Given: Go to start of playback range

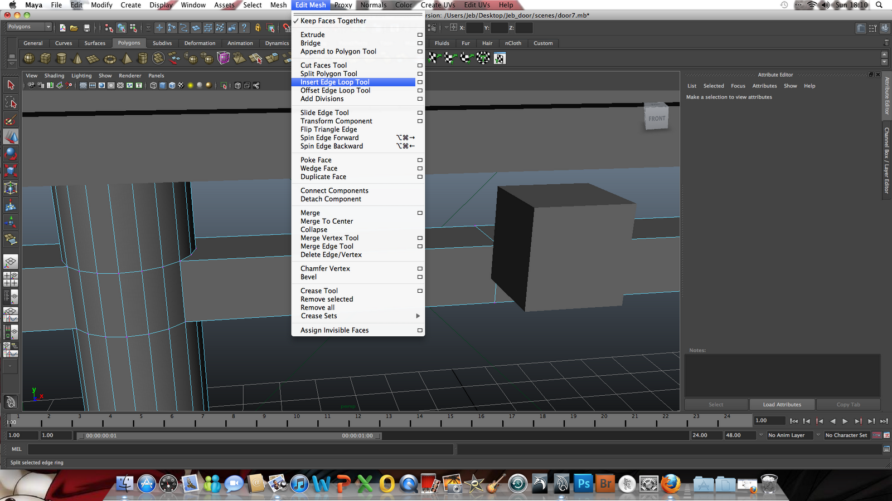Looking at the screenshot, I should click(794, 421).
